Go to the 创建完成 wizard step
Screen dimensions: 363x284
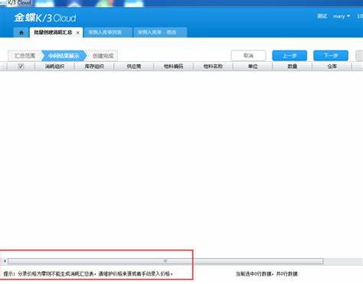click(x=103, y=56)
